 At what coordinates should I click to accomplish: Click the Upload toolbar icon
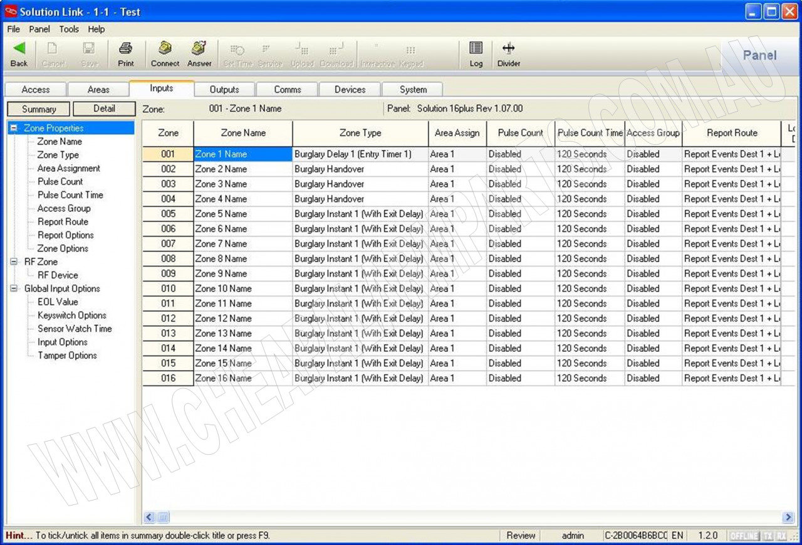tap(302, 54)
